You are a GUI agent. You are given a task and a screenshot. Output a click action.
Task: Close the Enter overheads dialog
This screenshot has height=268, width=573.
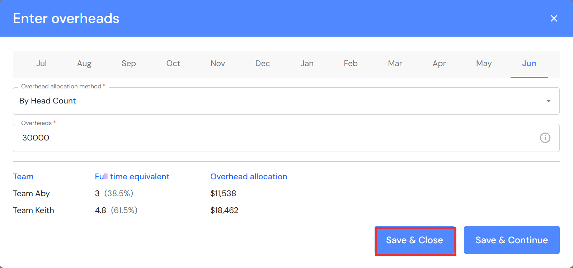[554, 18]
